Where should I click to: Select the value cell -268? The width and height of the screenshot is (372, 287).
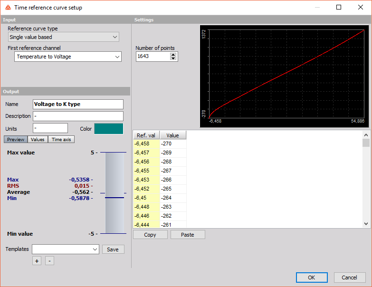pyautogui.click(x=173, y=162)
